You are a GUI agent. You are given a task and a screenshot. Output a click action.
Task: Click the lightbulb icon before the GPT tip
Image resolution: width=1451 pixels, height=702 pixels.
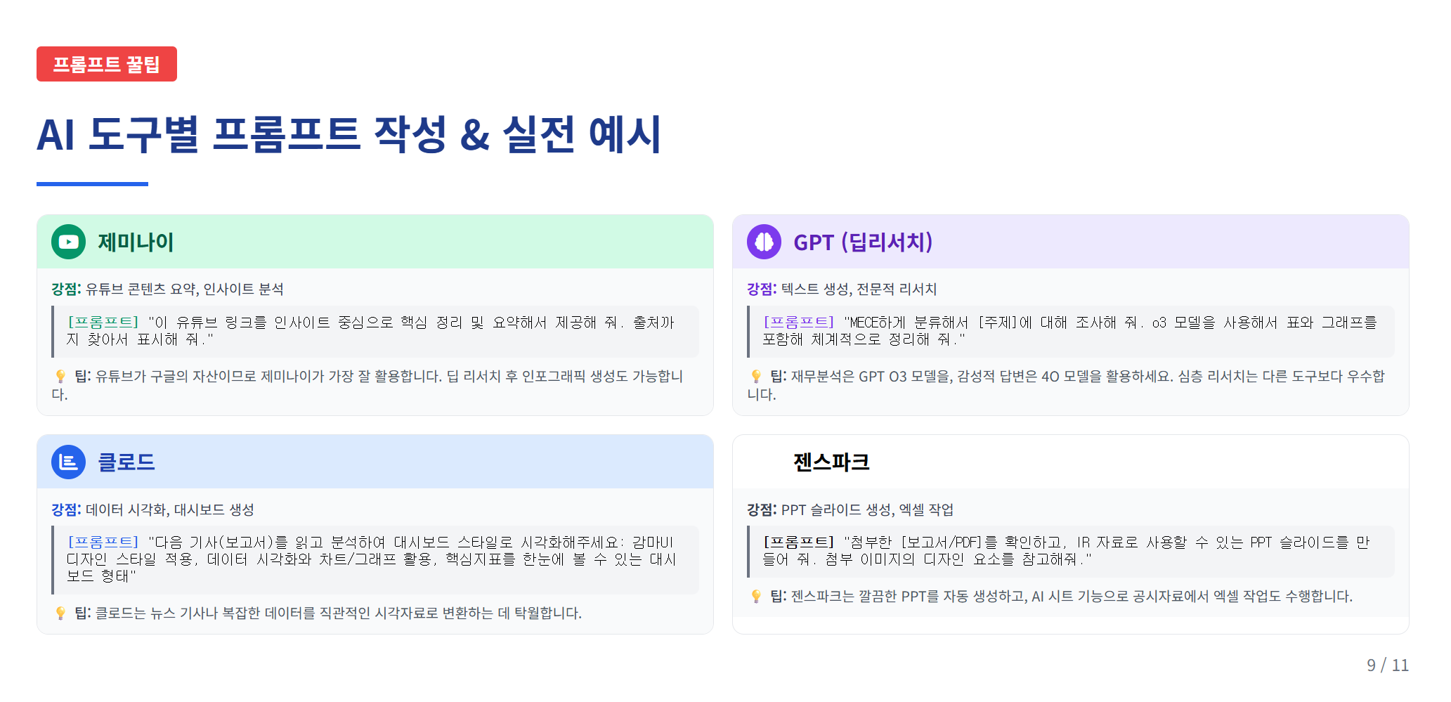756,377
